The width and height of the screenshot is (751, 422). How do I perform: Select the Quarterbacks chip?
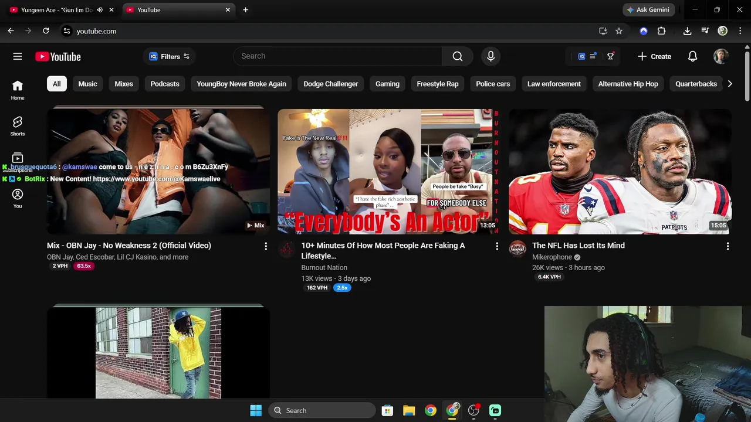pos(696,84)
